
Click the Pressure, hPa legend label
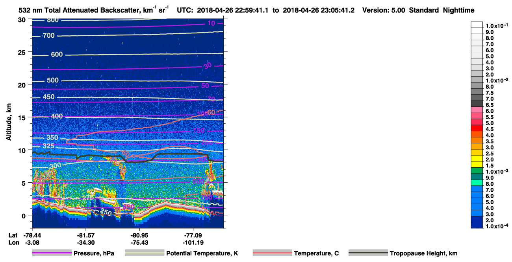(94, 254)
